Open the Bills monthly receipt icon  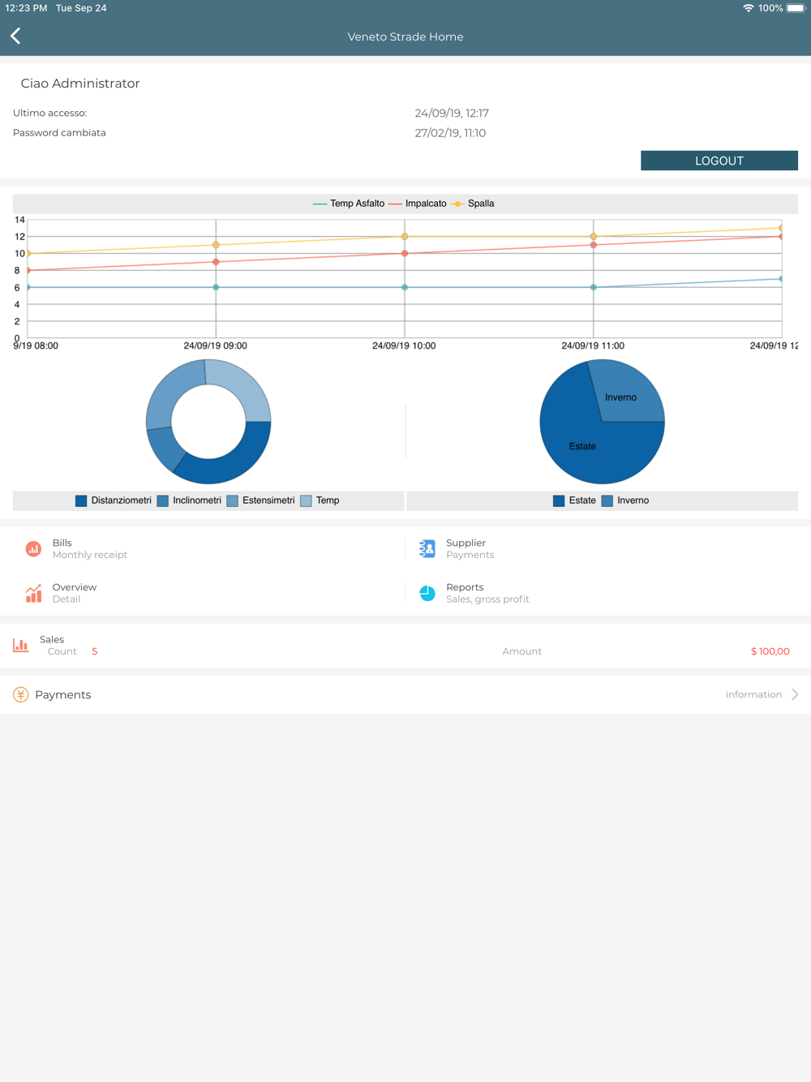click(x=33, y=549)
